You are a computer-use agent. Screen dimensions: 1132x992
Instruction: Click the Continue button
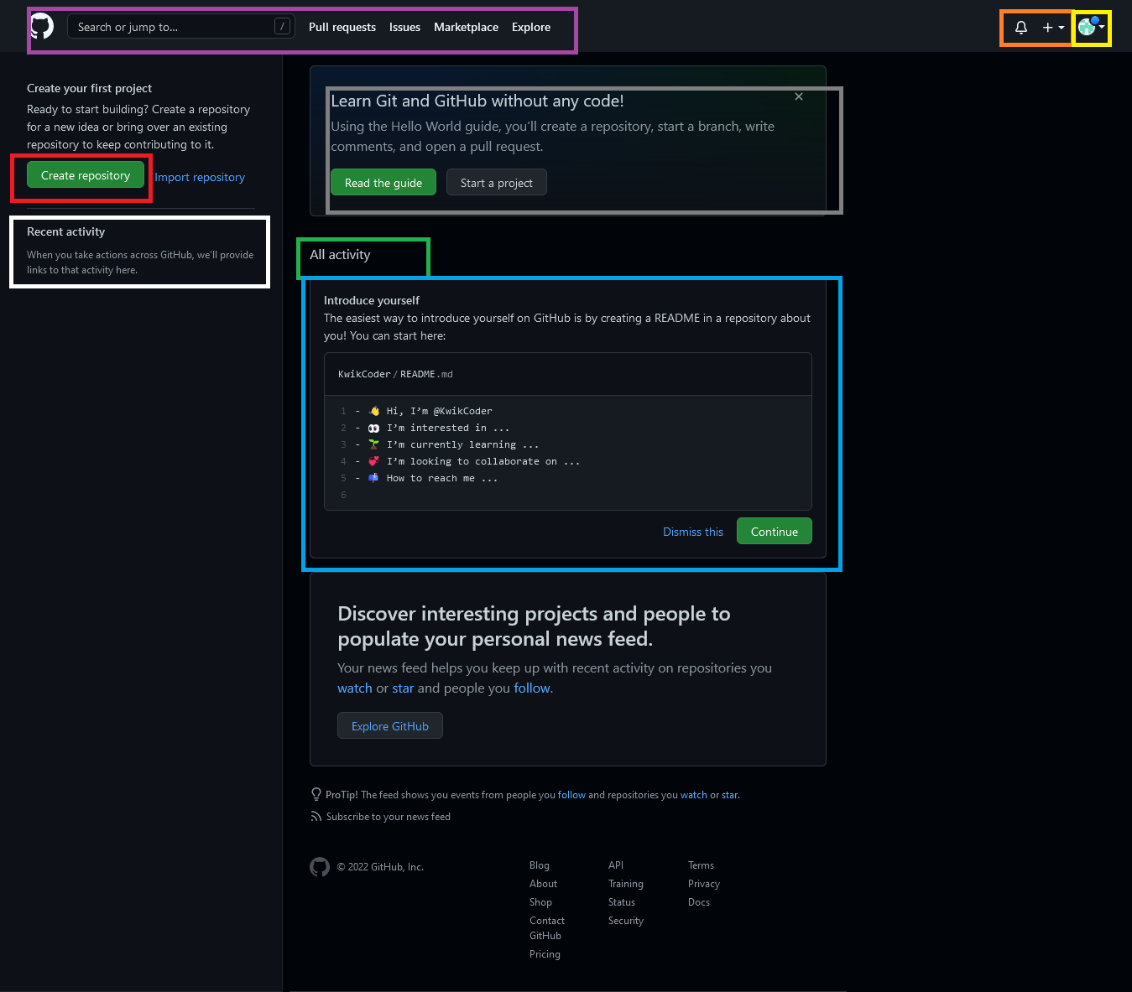775,532
